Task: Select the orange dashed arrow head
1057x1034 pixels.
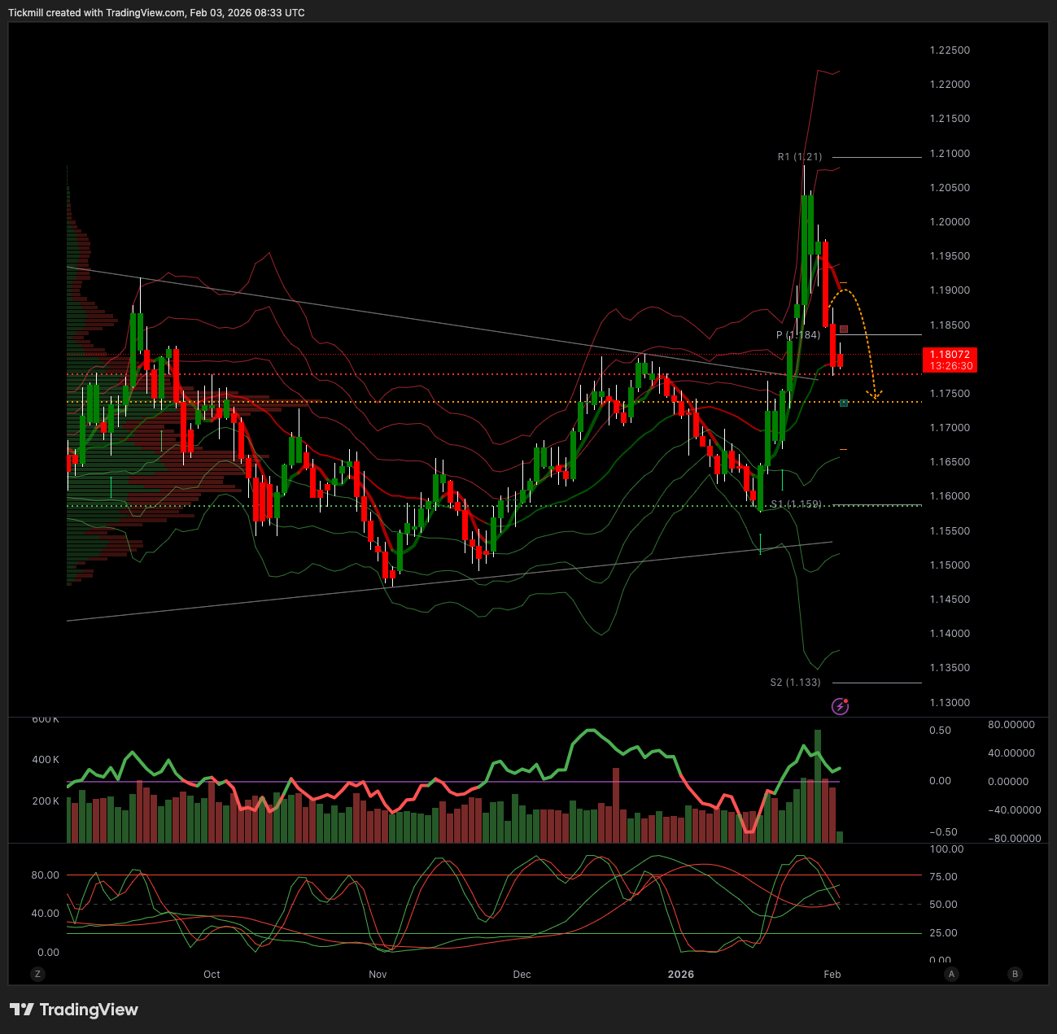Action: (875, 395)
